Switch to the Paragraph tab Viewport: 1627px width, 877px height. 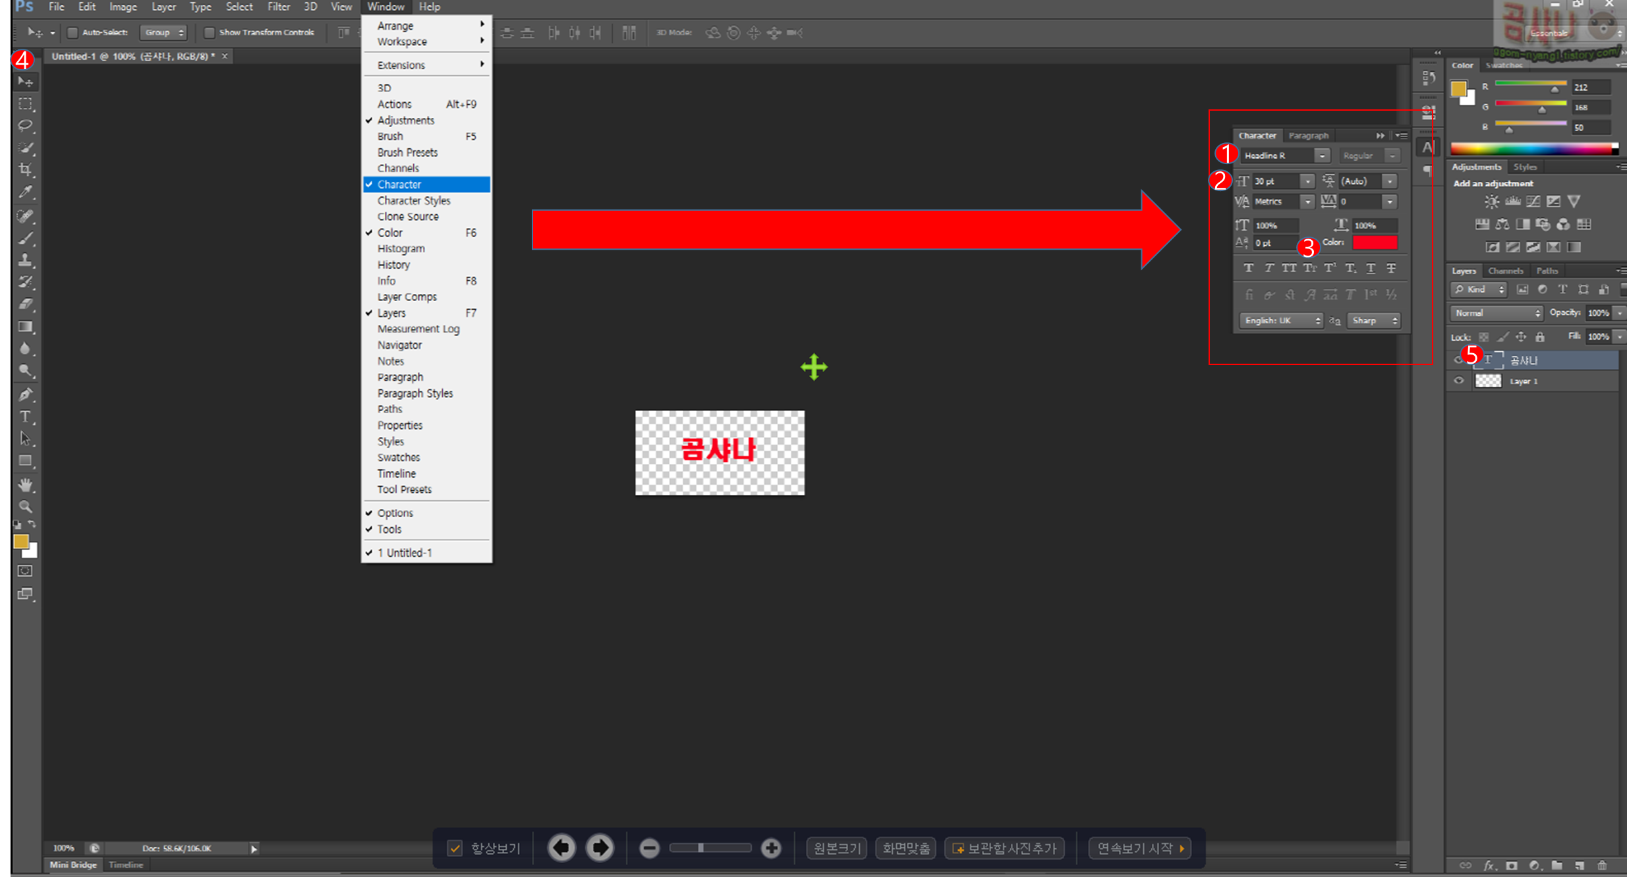pyautogui.click(x=1309, y=136)
